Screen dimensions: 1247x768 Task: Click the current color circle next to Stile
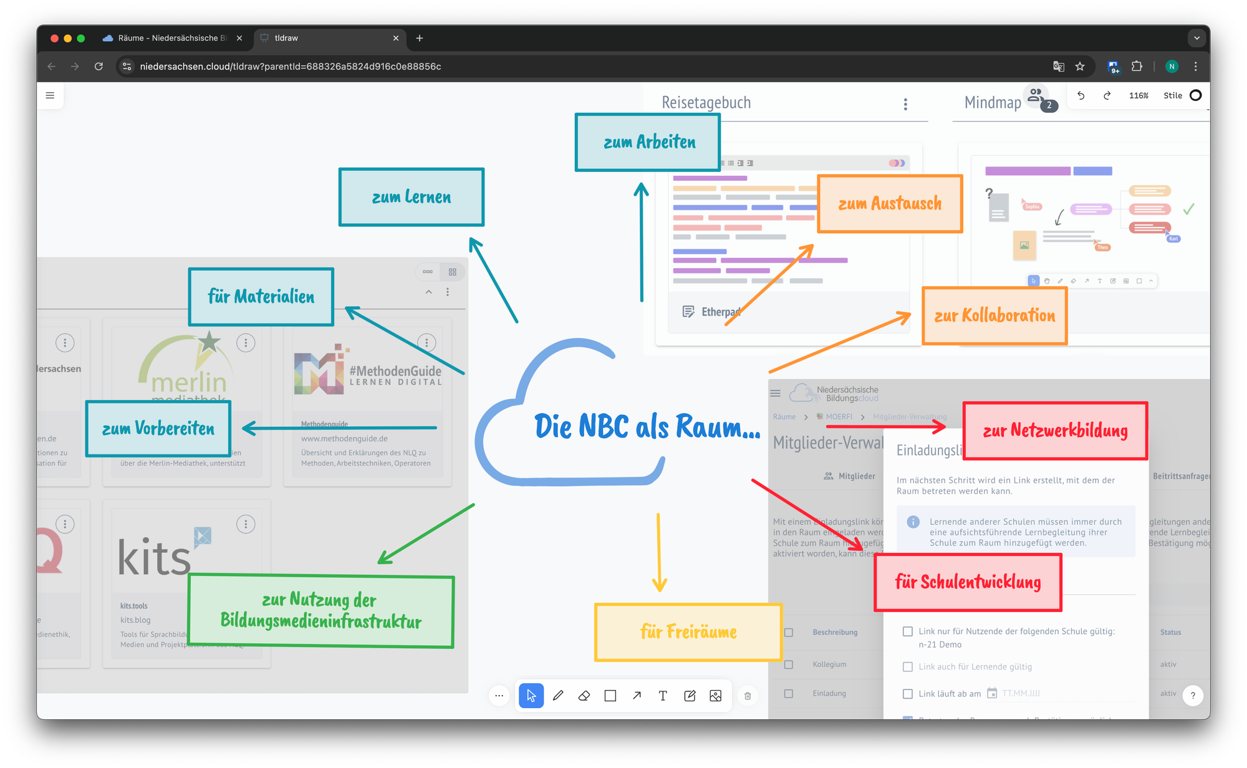click(x=1195, y=95)
